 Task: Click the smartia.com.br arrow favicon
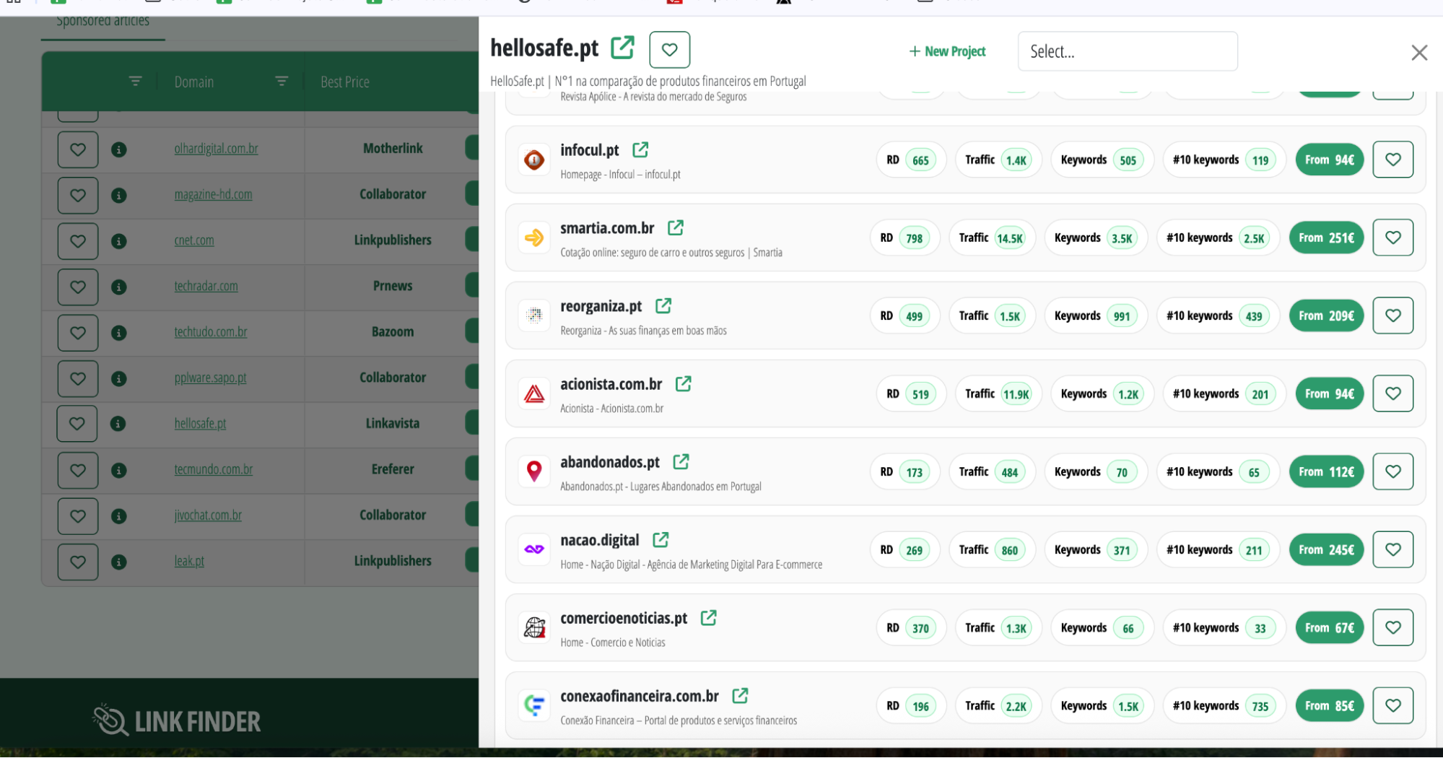(x=534, y=238)
